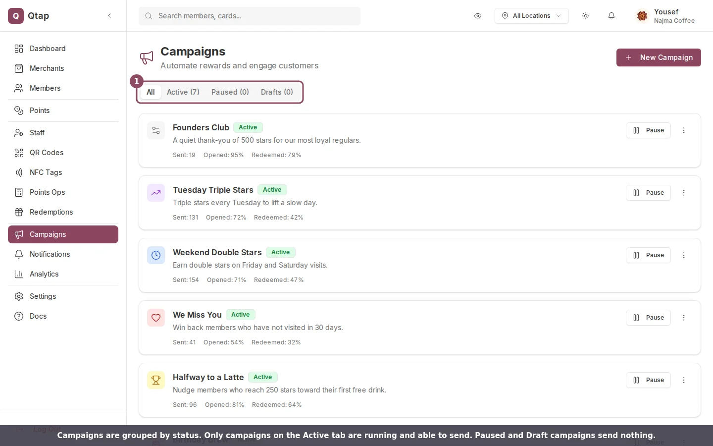Screen dimensions: 713x446
Task: Click the search magnifier icon
Action: pyautogui.click(x=149, y=16)
